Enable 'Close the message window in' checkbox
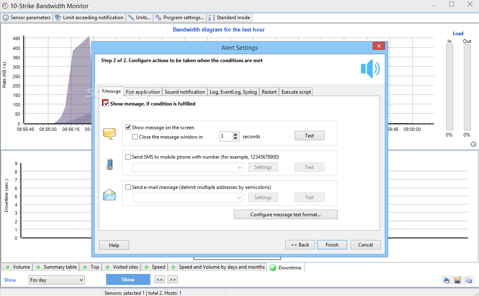The image size is (479, 296). click(135, 137)
